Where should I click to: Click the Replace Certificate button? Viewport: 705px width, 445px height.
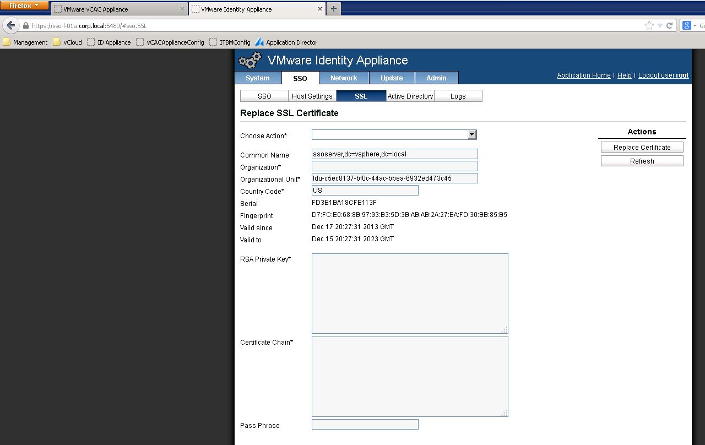pyautogui.click(x=642, y=147)
